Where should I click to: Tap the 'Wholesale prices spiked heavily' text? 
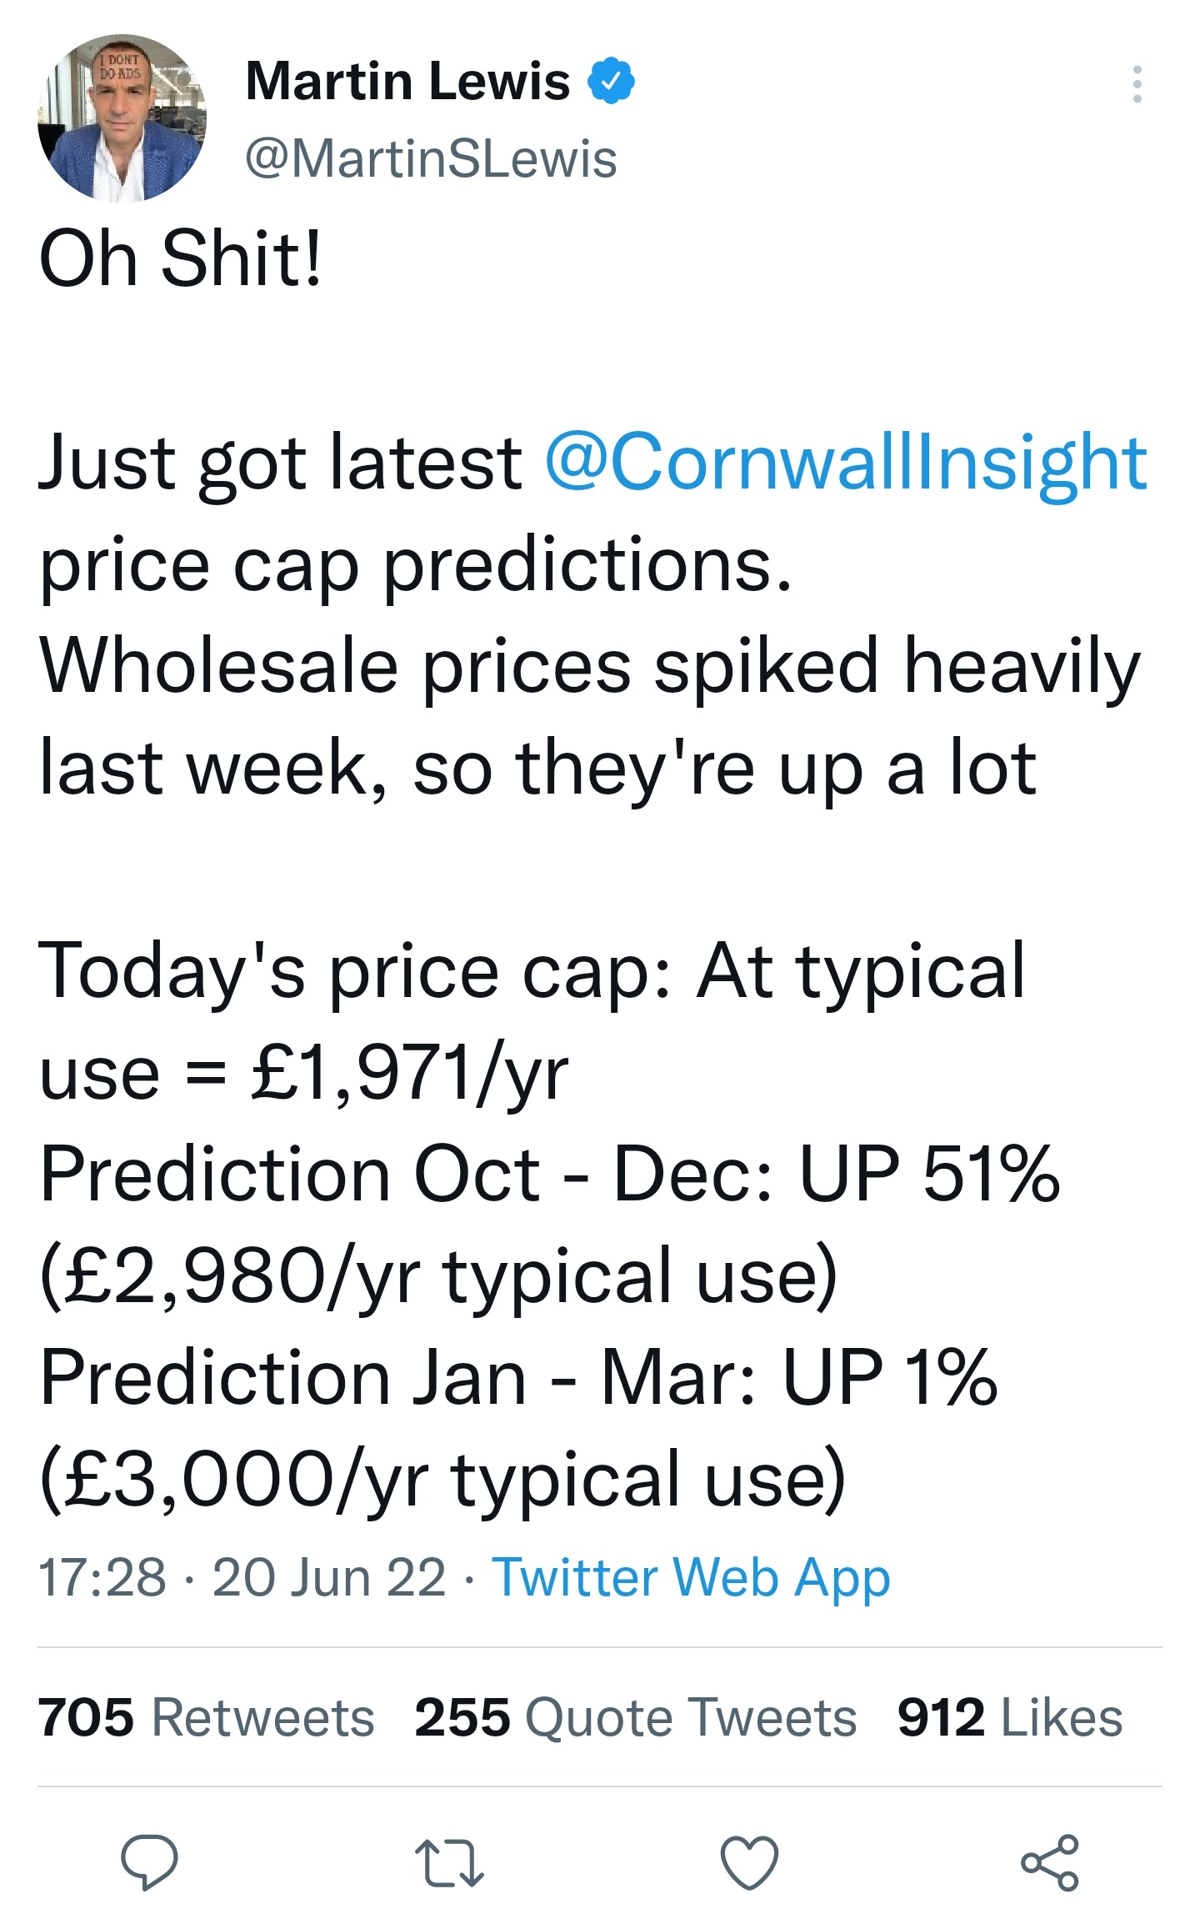(590, 667)
